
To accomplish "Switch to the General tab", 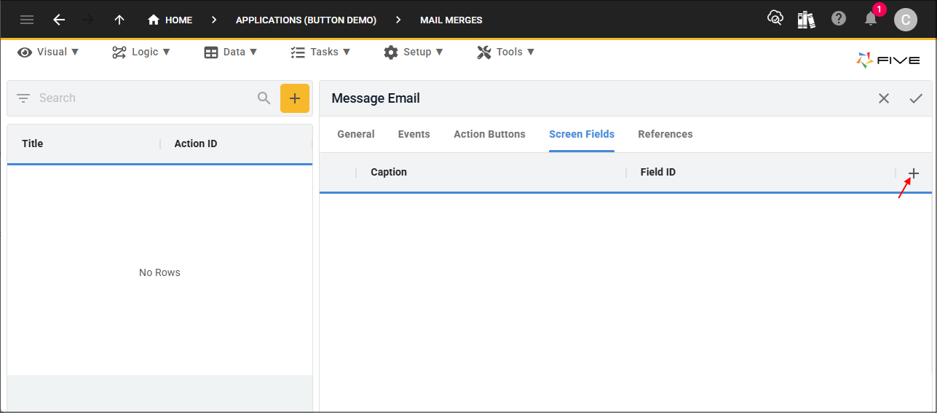I will point(356,134).
